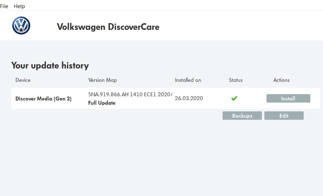Click the Full Update label
The width and height of the screenshot is (323, 196).
102,103
